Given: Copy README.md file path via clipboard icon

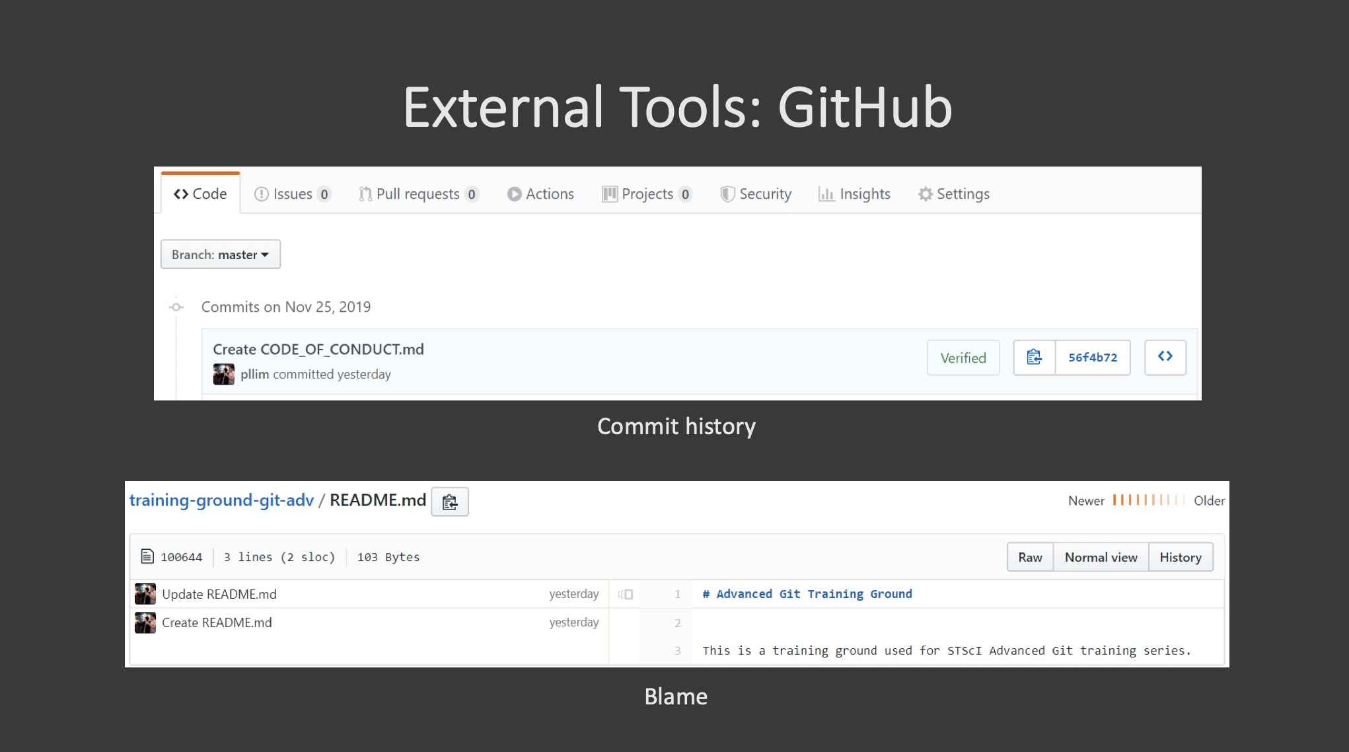Looking at the screenshot, I should (449, 502).
